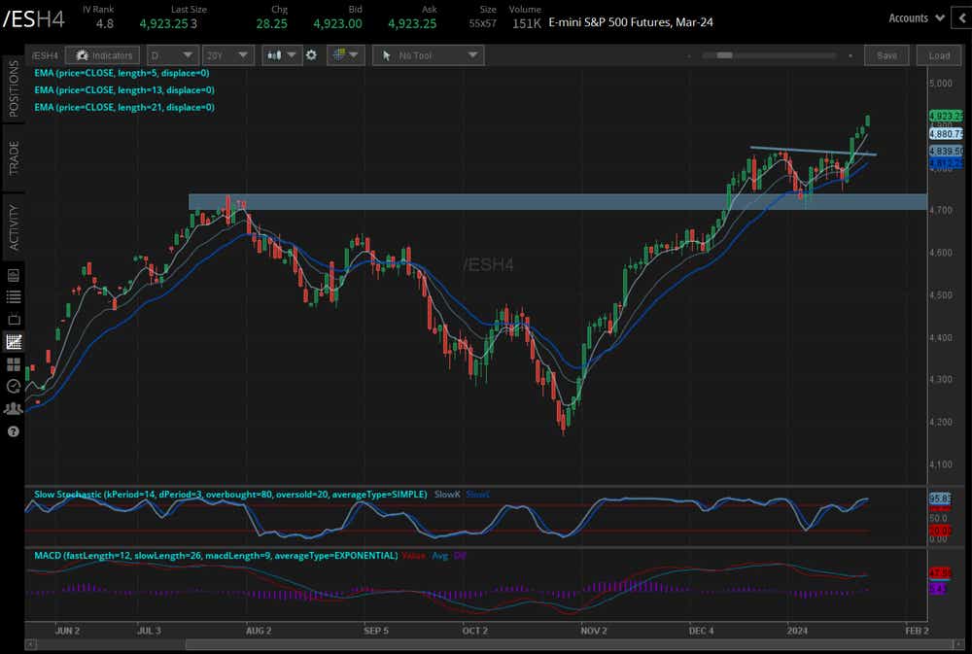Click the zoom-out end of slider
Screen dimensions: 972x654
coord(689,55)
